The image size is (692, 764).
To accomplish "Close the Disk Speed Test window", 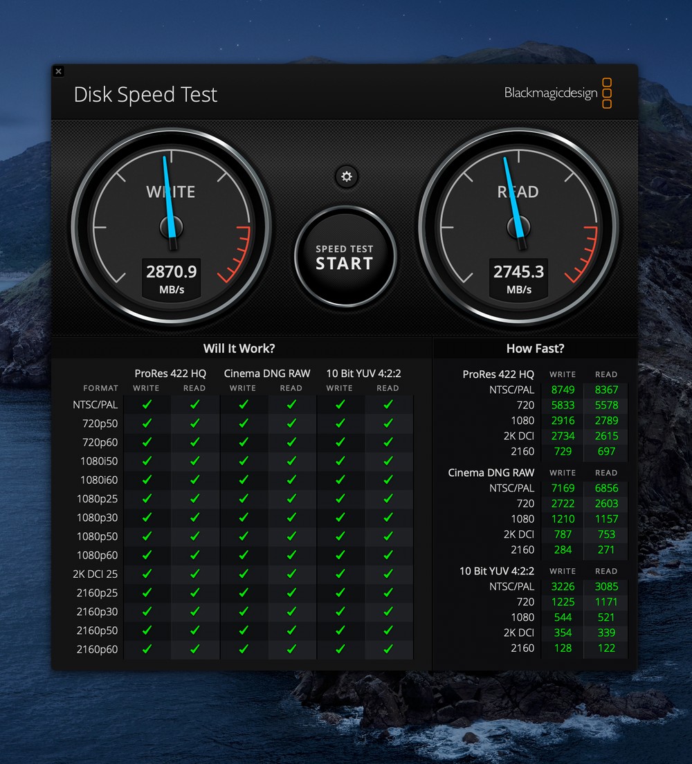I will [59, 71].
